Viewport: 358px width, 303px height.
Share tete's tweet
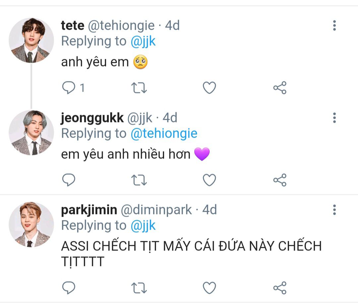pyautogui.click(x=279, y=88)
